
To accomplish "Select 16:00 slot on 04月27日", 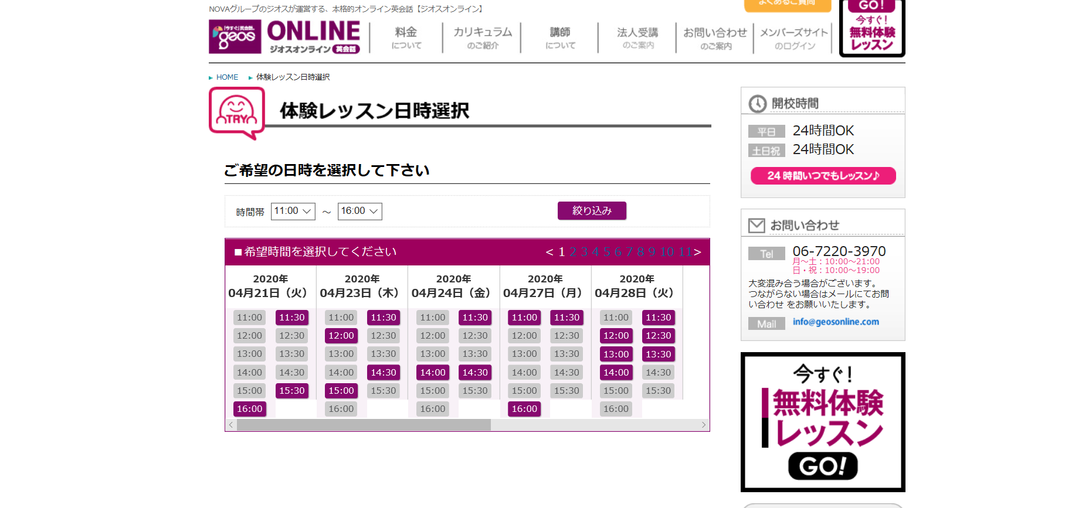I will (524, 409).
